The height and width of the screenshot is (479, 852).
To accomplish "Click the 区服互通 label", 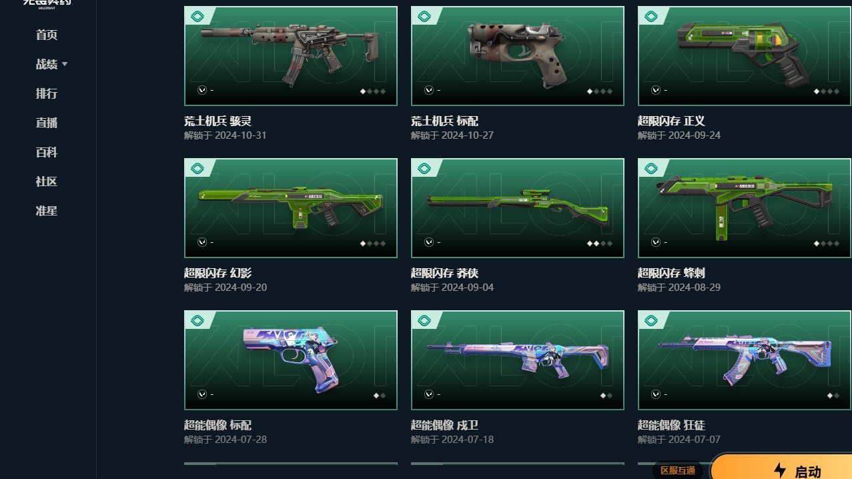I will (678, 470).
